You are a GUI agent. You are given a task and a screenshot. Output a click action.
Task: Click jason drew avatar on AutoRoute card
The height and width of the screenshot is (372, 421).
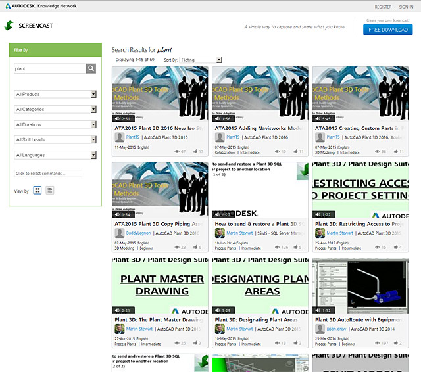click(x=320, y=329)
